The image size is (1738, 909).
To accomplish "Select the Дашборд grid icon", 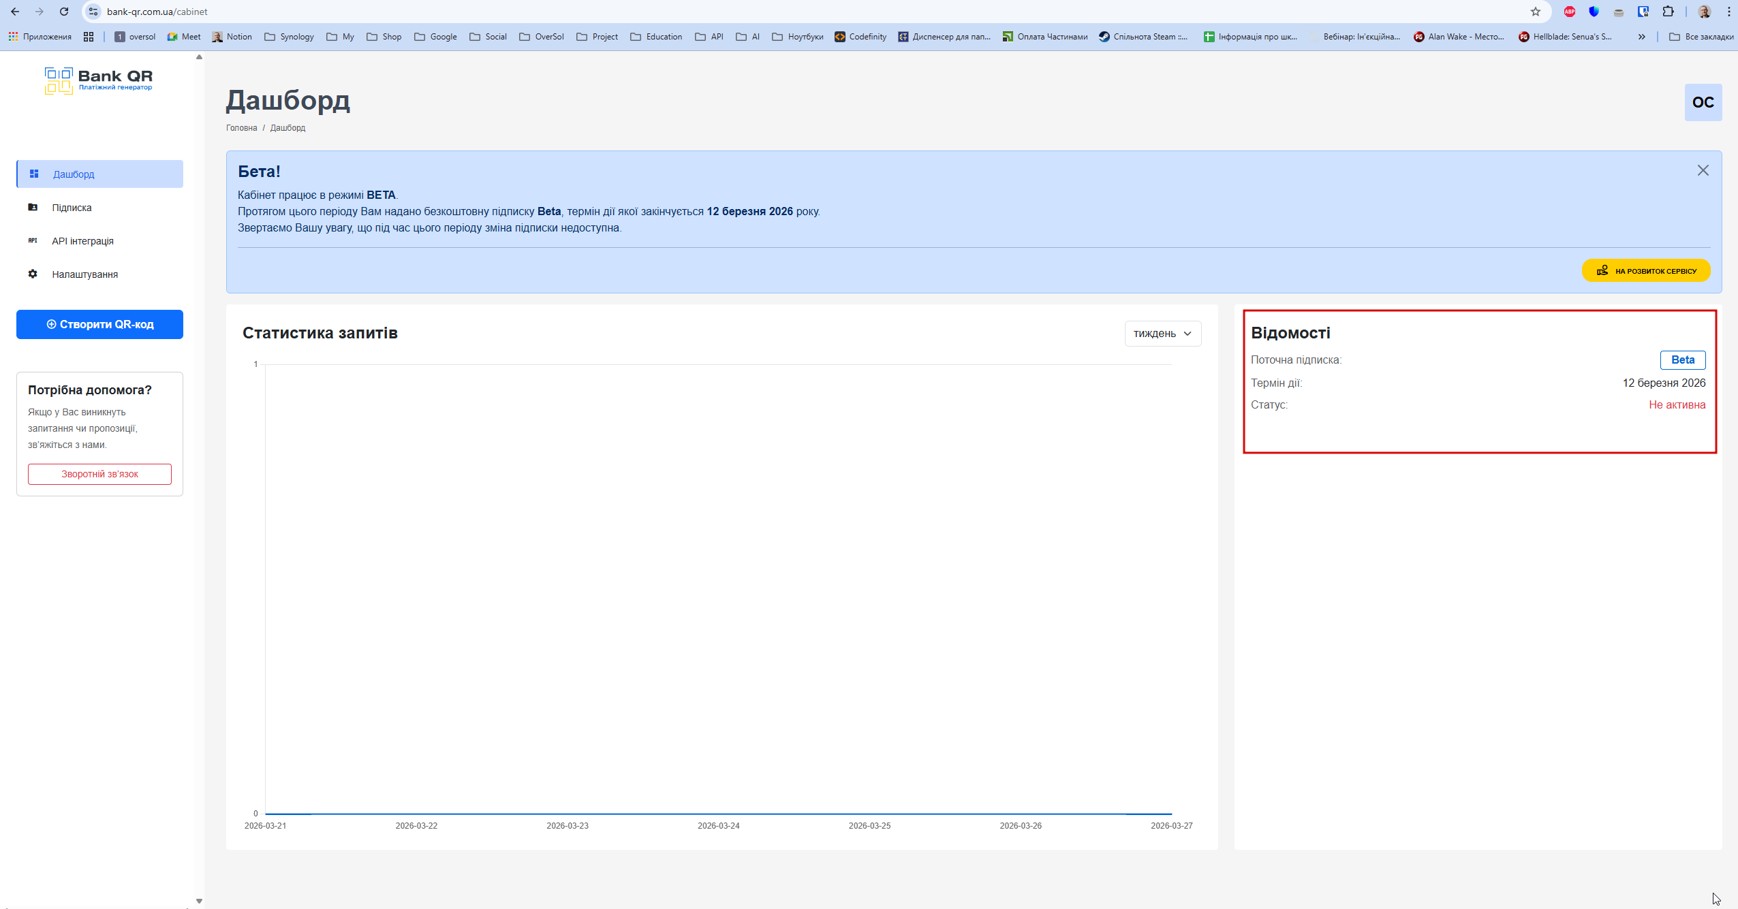I will 34,174.
